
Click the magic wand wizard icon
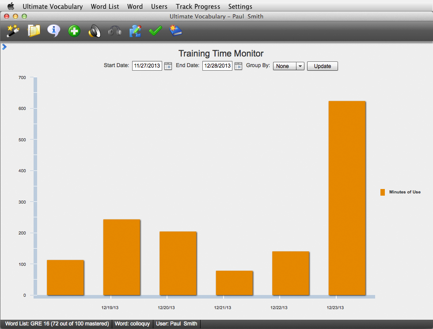click(13, 31)
